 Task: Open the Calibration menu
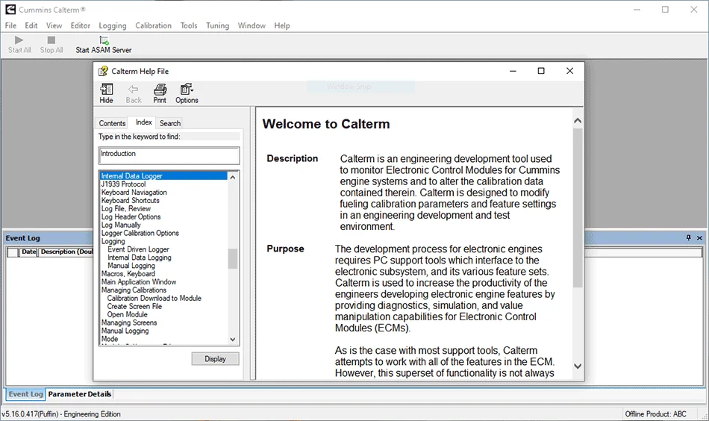153,25
